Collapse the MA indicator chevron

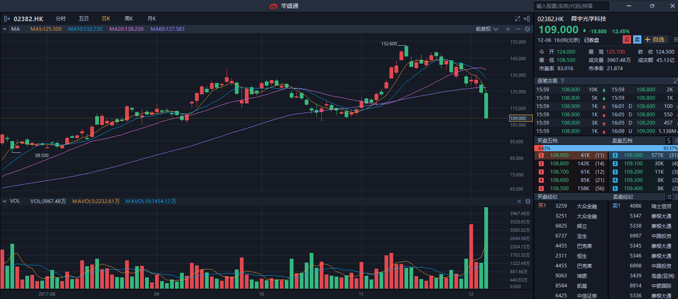[5, 29]
